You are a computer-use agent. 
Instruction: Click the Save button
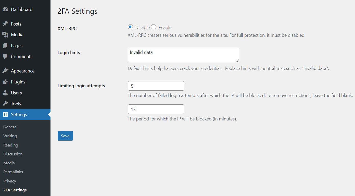(65, 136)
